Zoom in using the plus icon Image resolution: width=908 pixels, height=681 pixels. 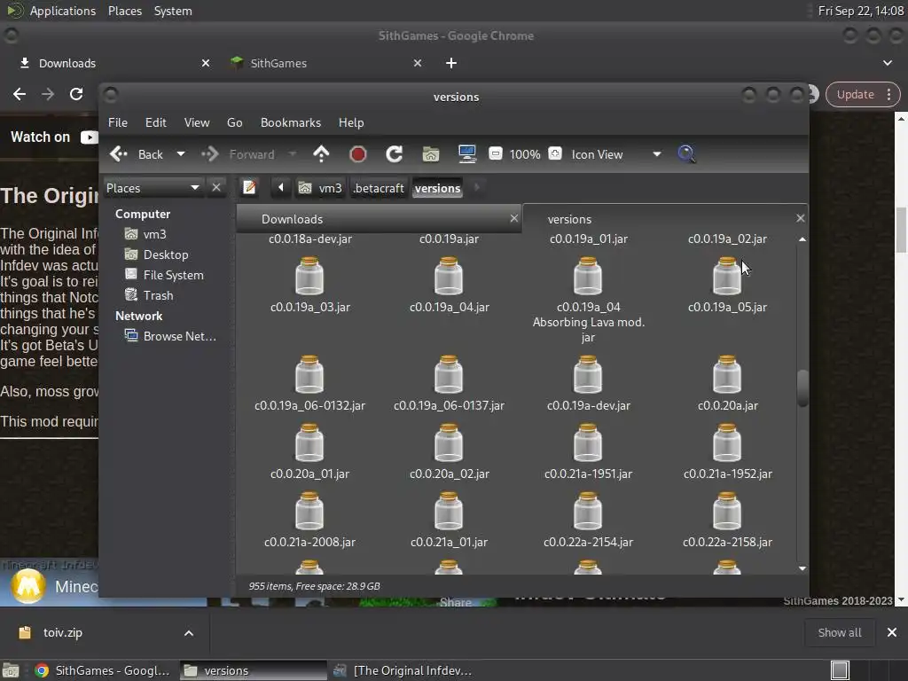[555, 154]
